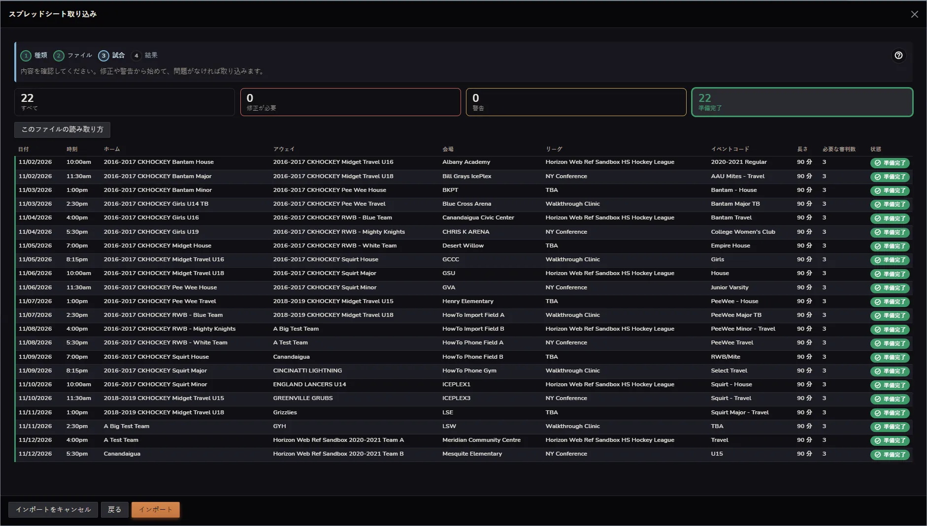
Task: Click step 4 結果 in wizard
Action: coord(144,56)
